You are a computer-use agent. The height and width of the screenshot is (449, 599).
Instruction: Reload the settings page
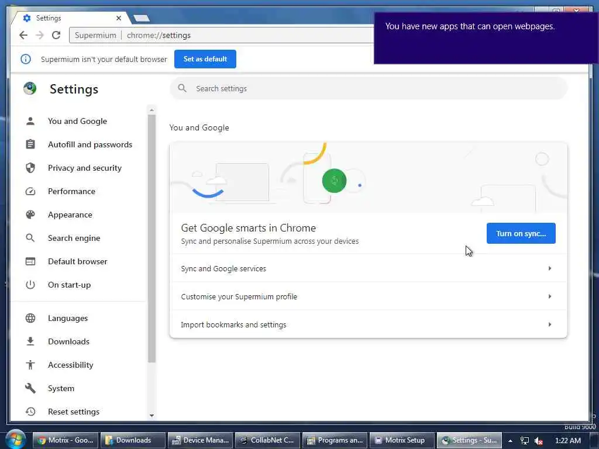pos(56,35)
